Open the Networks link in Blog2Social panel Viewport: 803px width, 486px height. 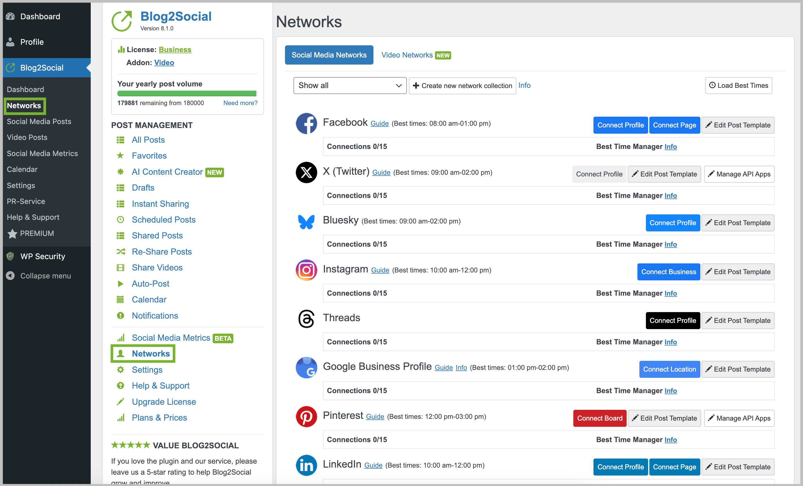151,354
